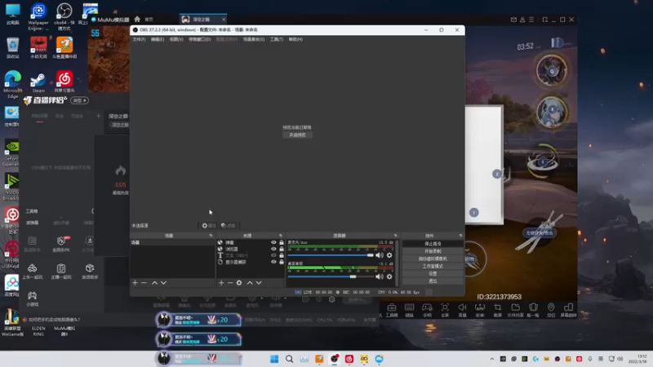Viewport: 653px width, 367px height.
Task: Toggle visibility of the browser source
Action: point(273,249)
